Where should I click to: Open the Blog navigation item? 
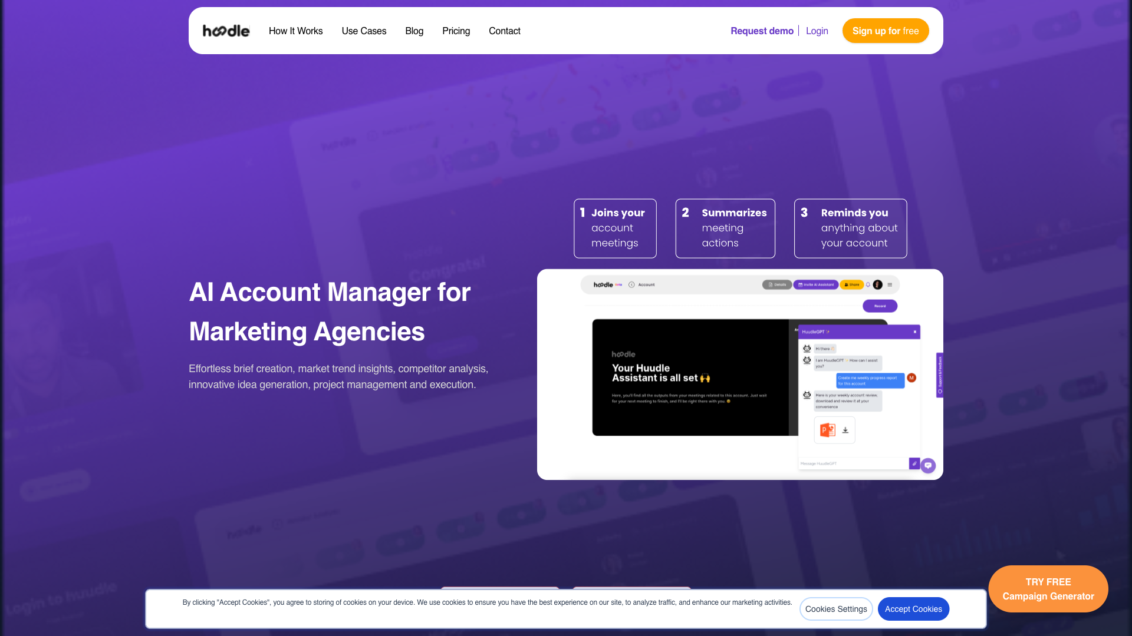click(x=414, y=30)
